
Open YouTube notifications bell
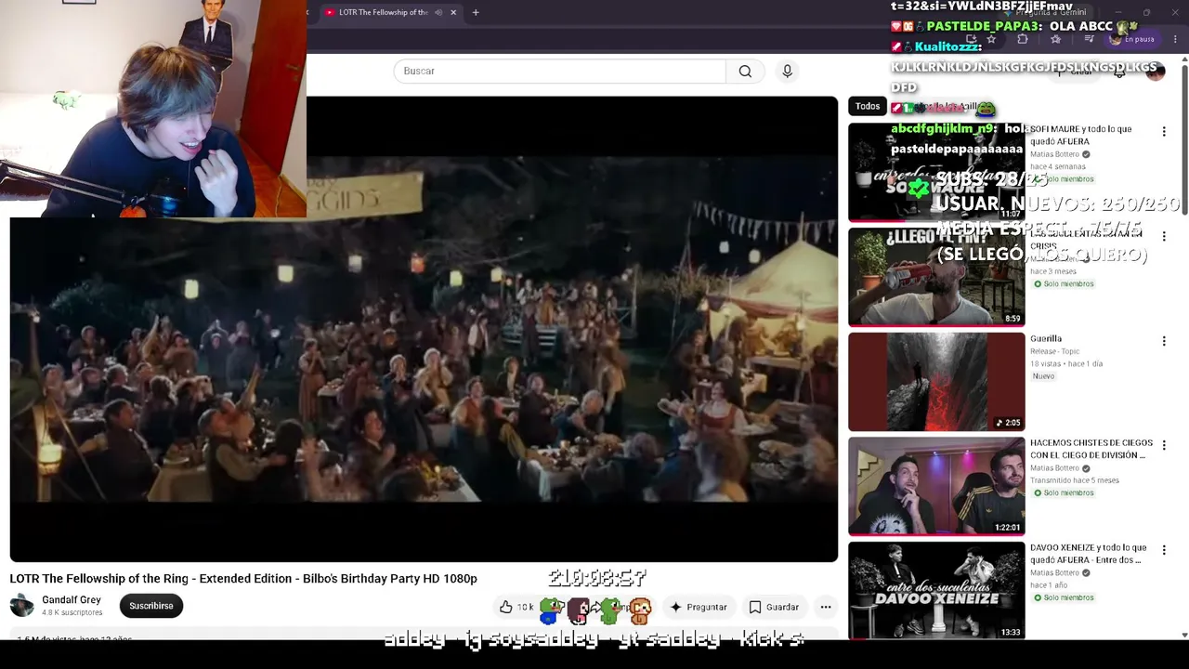click(x=1119, y=72)
